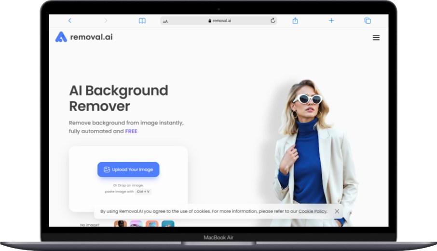Image resolution: width=437 pixels, height=251 pixels.
Task: Reload the page with the refresh icon
Action: coord(273,21)
